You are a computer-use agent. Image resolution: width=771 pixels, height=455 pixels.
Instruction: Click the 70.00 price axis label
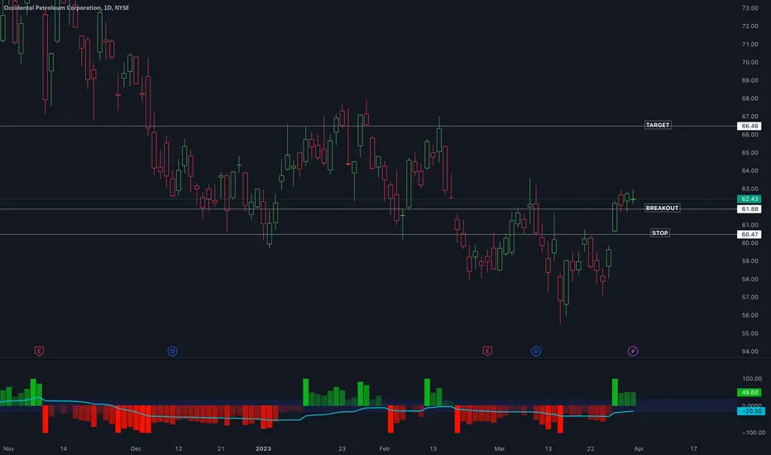point(749,63)
